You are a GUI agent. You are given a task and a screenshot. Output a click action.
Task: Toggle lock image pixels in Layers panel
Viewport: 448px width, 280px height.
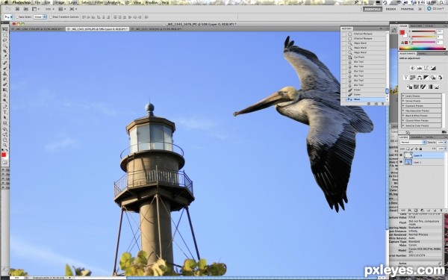(412, 149)
